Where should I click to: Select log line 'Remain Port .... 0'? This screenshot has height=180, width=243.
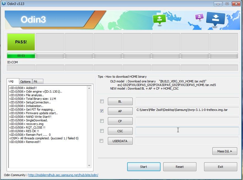[30, 135]
